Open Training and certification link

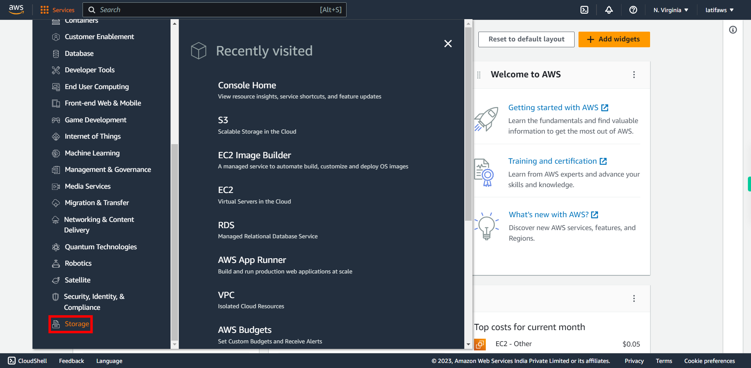click(557, 161)
